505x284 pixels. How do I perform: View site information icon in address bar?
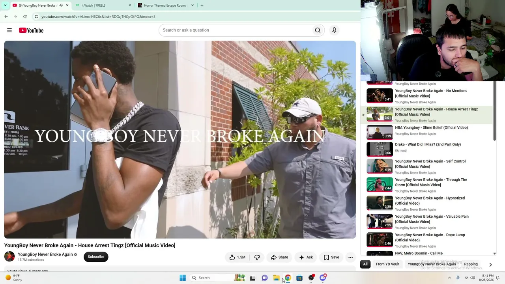[x=36, y=17]
